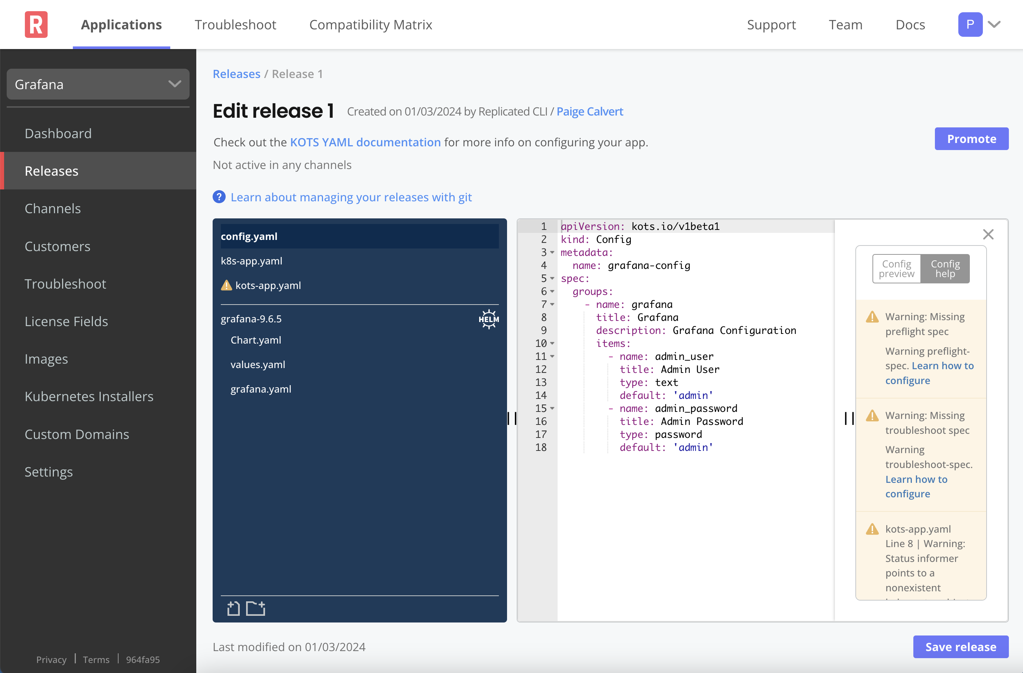Select the Applications tab in top navigation
1023x673 pixels.
click(x=121, y=24)
